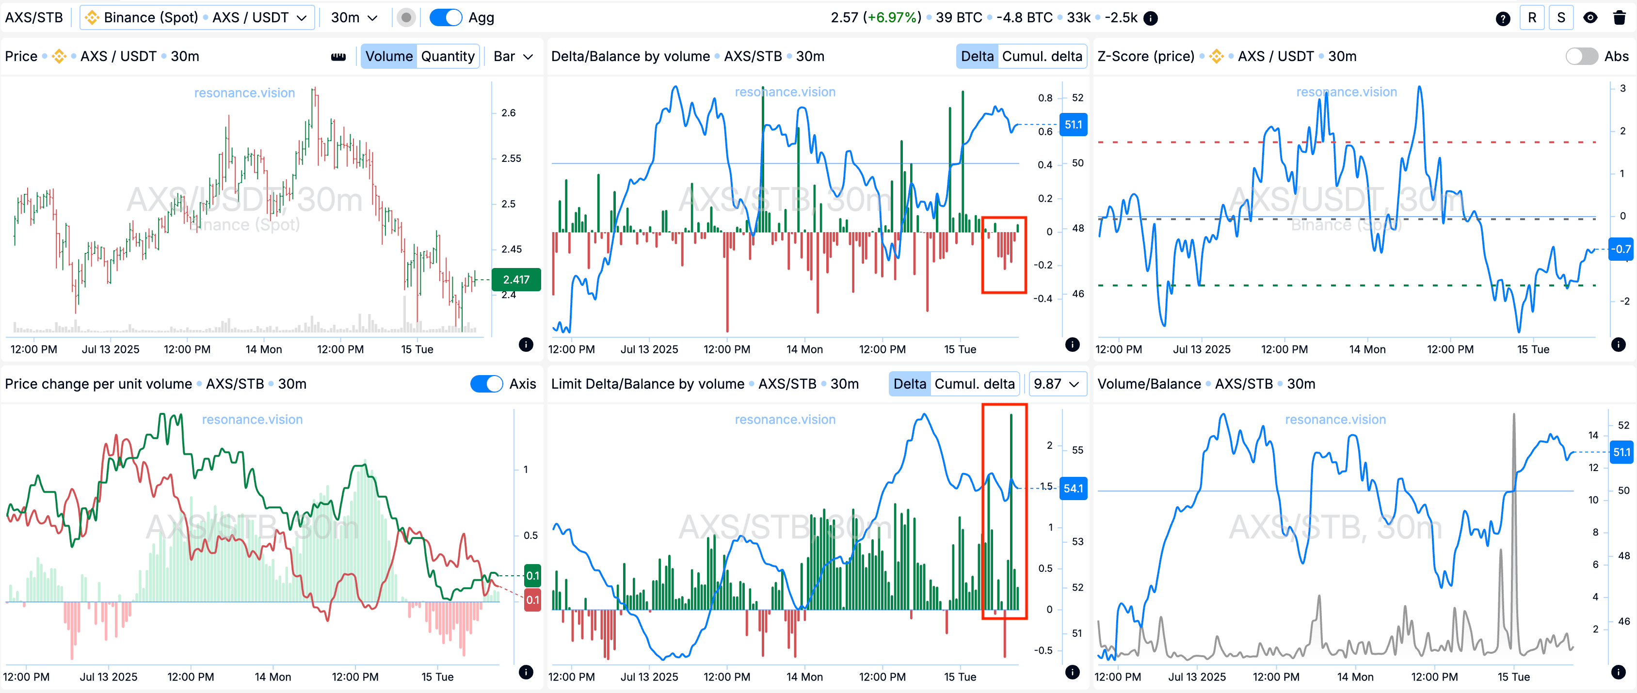This screenshot has width=1637, height=693.
Task: Click the Binance logo in Z-Score panel title
Action: point(1216,57)
